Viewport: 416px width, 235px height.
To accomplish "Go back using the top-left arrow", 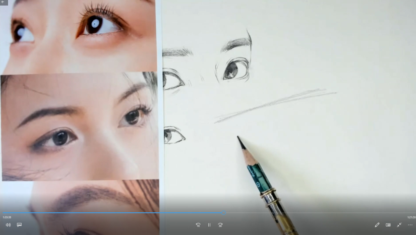I will coord(3,2).
